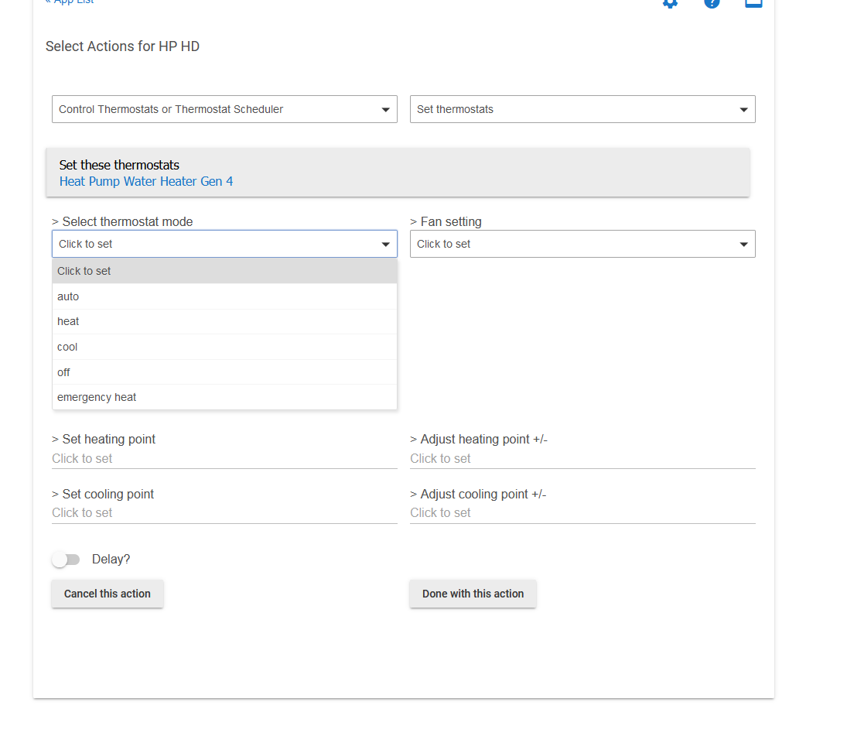This screenshot has width=847, height=743.
Task: Collapse the Select thermostat mode dropdown
Action: click(224, 244)
